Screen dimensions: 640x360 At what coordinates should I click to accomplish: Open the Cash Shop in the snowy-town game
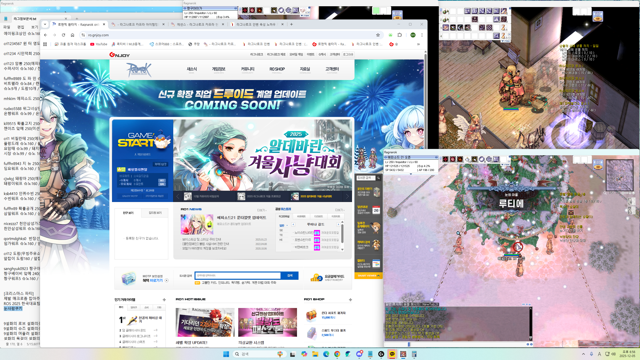pos(598,165)
